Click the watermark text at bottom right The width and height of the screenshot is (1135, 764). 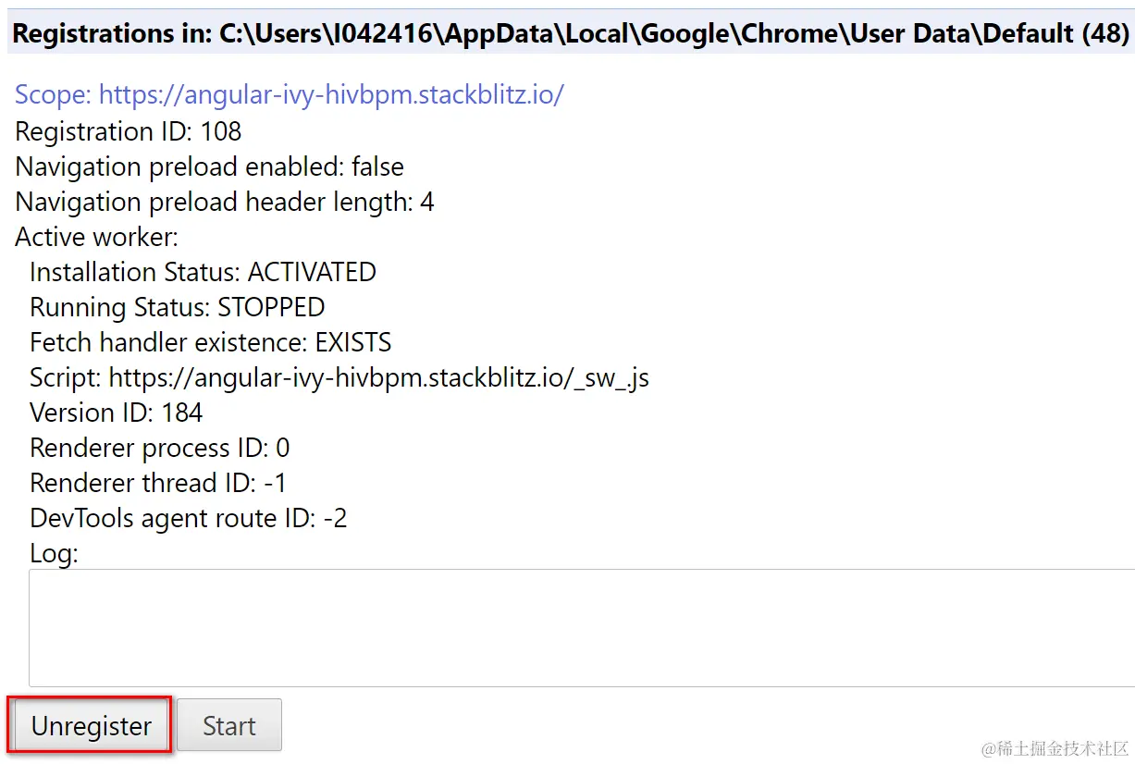click(1055, 747)
